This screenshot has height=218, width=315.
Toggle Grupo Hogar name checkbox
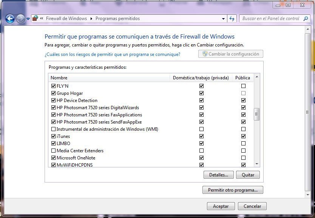tap(53, 93)
